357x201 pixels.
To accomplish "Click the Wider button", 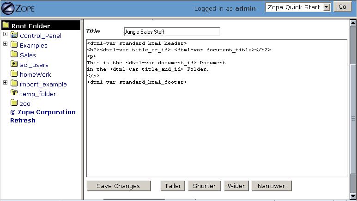I will click(236, 186).
